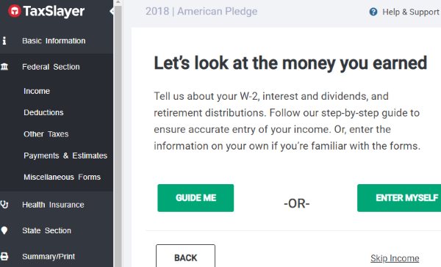Click the Federal Section building icon

[4, 67]
